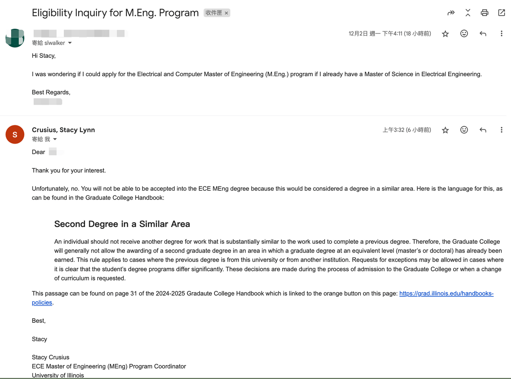Add emoji reaction to first message
Viewport: 511px width, 379px height.
pos(464,34)
